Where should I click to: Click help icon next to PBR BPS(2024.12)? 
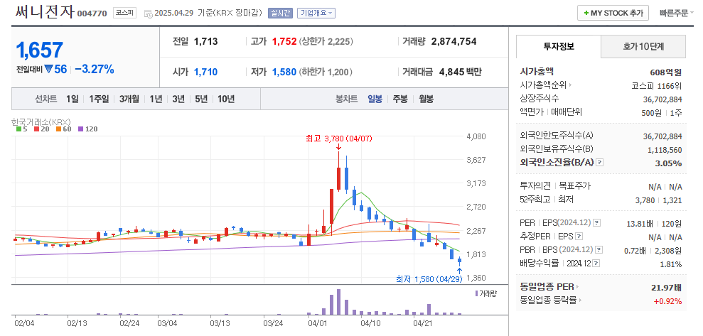pyautogui.click(x=599, y=249)
